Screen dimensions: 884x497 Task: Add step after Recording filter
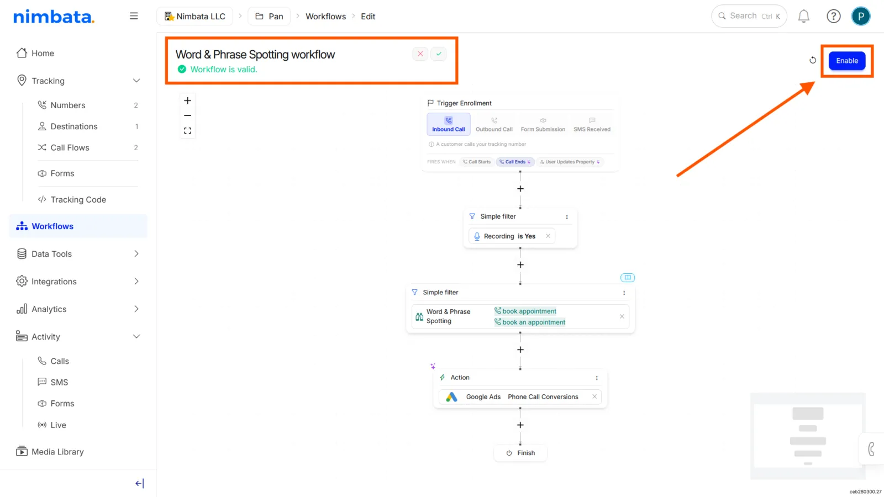point(520,265)
